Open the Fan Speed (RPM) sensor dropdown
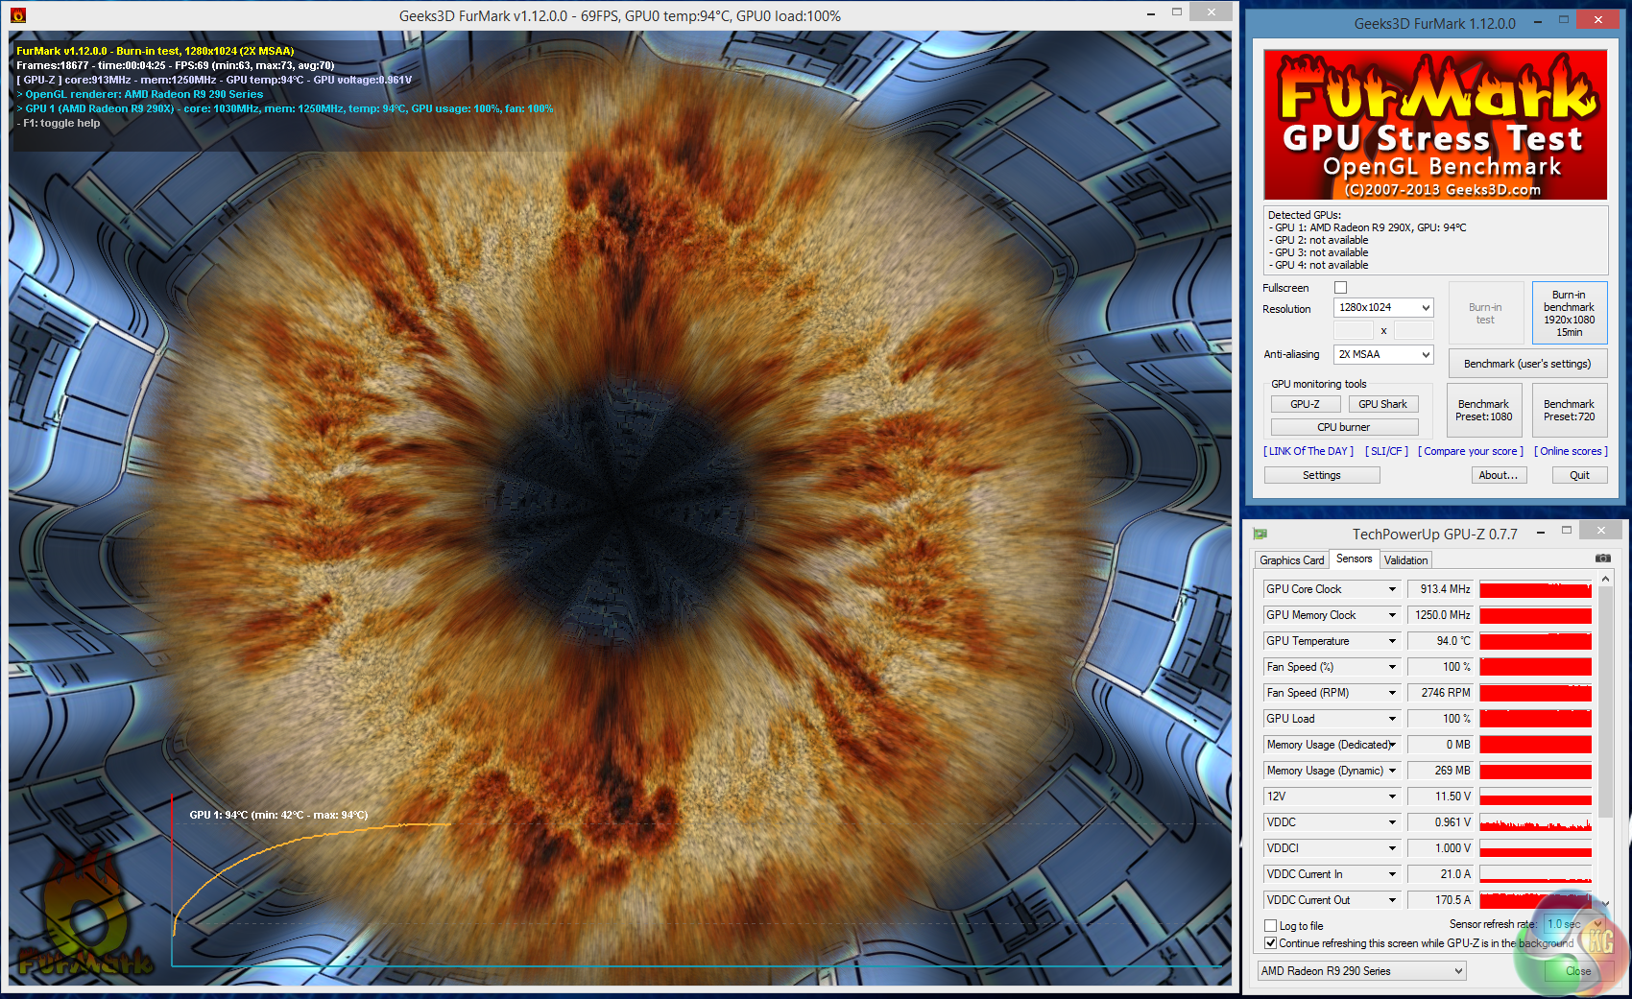 click(x=1392, y=693)
